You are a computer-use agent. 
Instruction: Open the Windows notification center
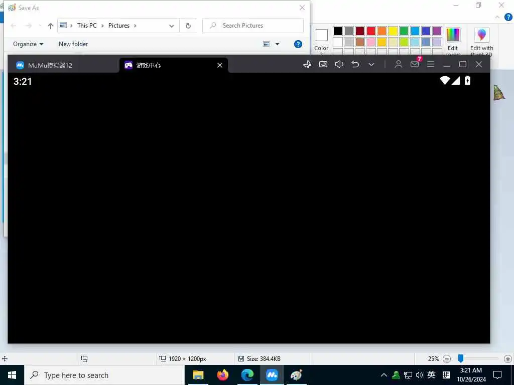coord(497,375)
